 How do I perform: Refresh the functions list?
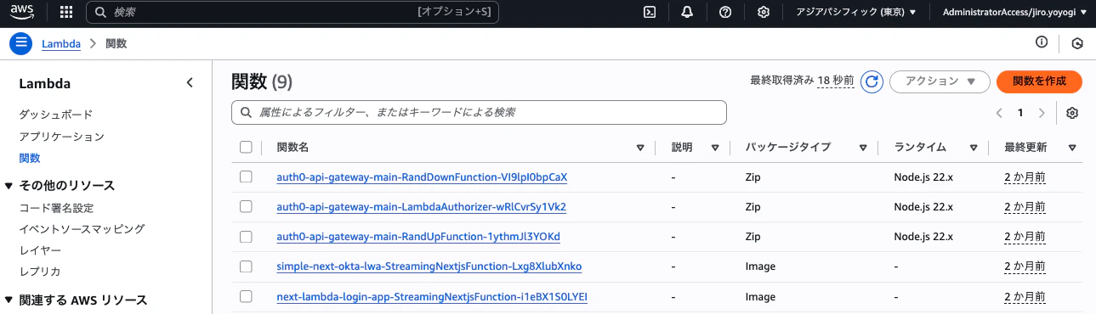point(872,81)
